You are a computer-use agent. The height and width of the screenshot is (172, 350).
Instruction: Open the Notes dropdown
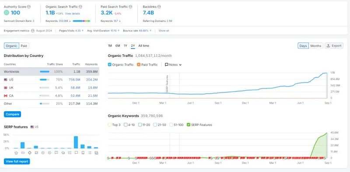coord(173,65)
